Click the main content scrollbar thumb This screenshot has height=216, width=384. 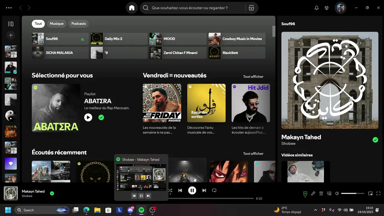[274, 31]
